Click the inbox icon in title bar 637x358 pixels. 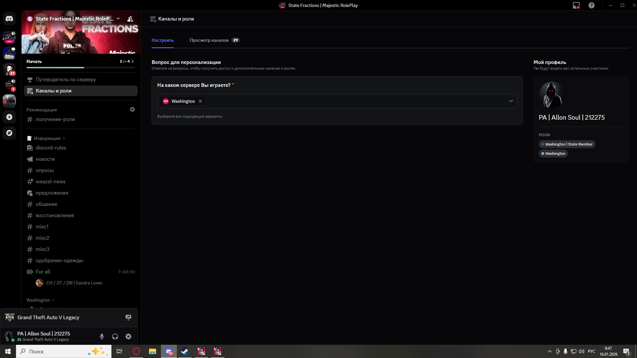coord(576,5)
